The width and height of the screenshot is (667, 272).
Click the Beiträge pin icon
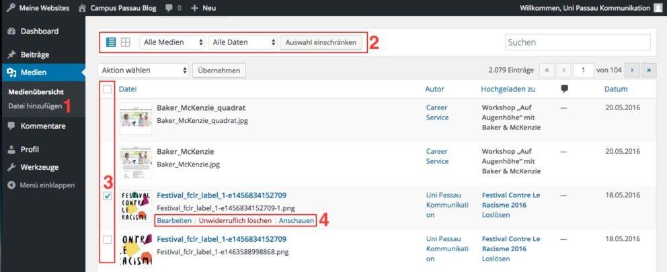coord(11,55)
